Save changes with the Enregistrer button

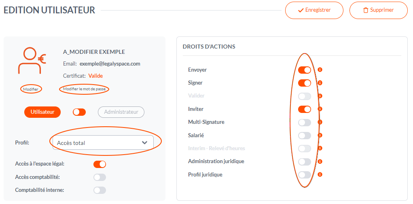coord(314,10)
